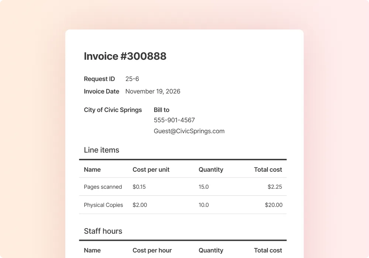The image size is (369, 258).
Task: Click the 15.0 quantity cell
Action: pos(204,187)
